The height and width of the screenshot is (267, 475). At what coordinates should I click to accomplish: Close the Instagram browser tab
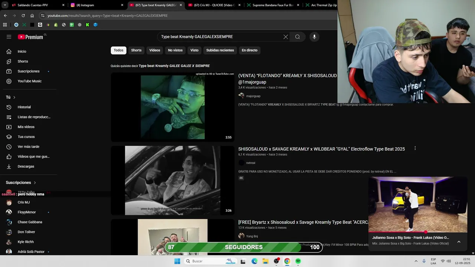[122, 5]
